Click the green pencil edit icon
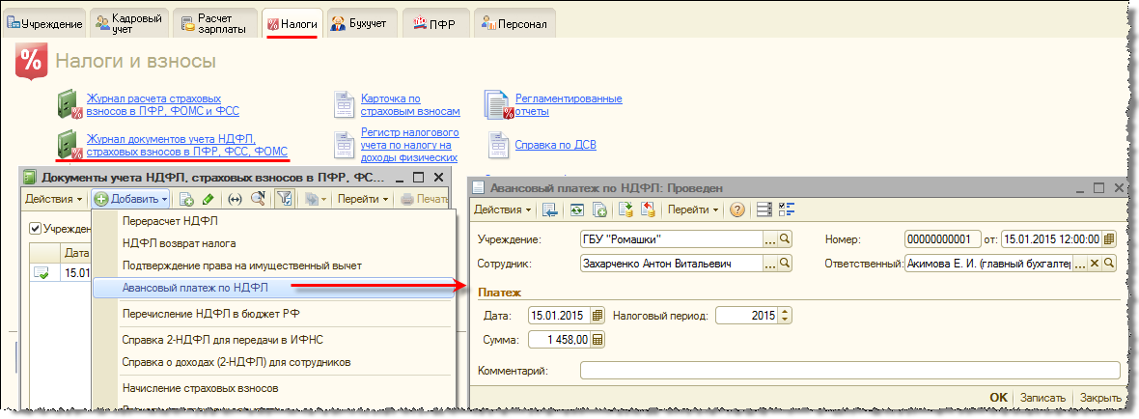Viewport: 1139px width, 419px height. (x=208, y=198)
